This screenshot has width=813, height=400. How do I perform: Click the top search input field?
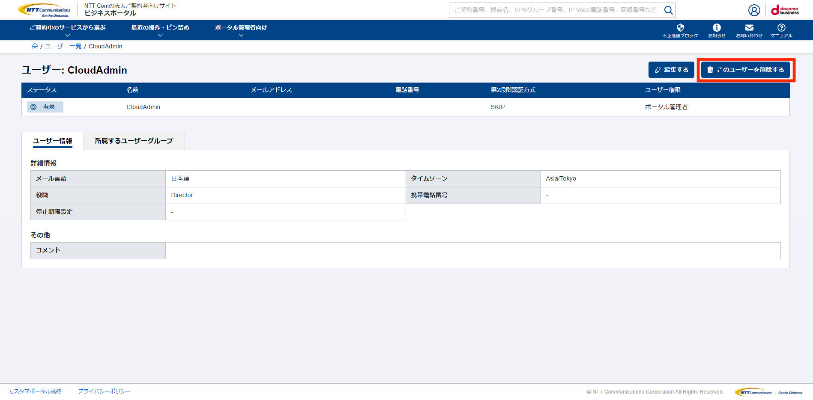555,10
